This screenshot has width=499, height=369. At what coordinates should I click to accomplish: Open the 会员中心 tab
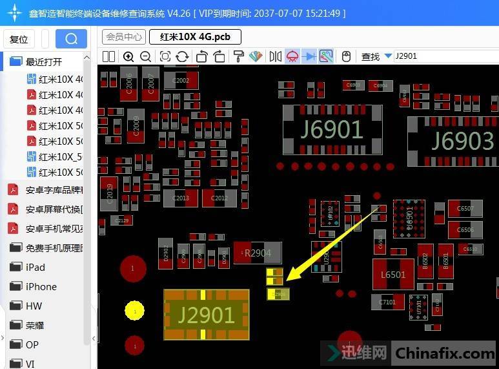(x=124, y=37)
